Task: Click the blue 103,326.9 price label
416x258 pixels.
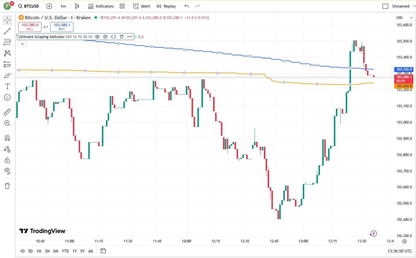Action: (404, 69)
